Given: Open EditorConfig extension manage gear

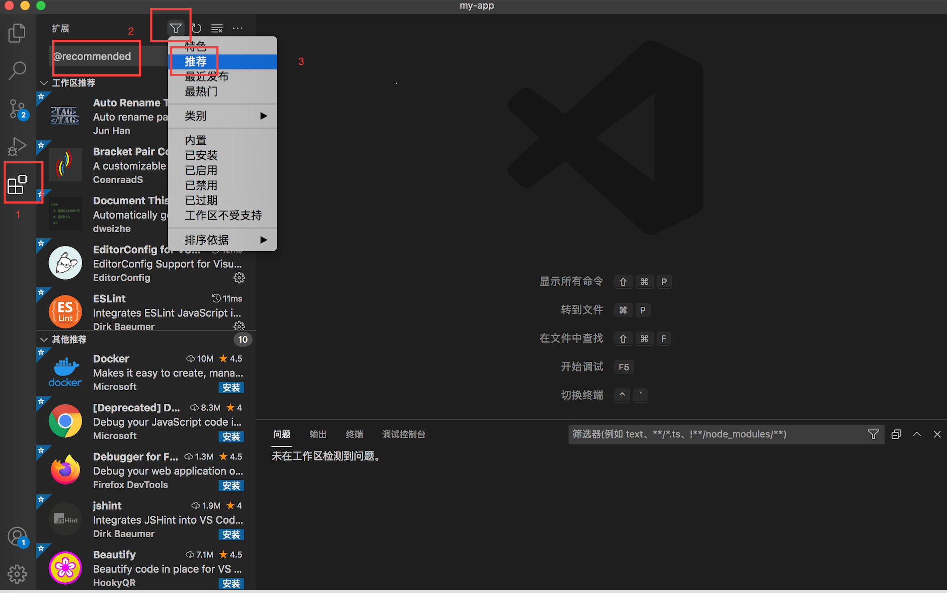Looking at the screenshot, I should 239,277.
